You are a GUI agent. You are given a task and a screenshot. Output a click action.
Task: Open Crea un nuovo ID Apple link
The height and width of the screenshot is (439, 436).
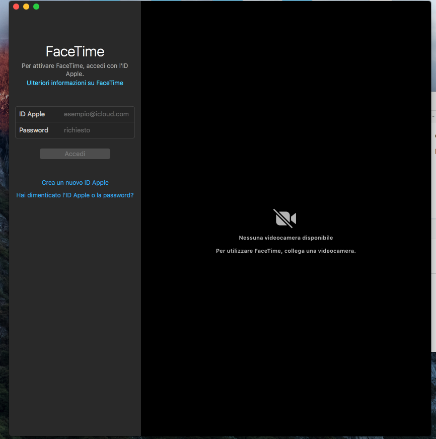pos(75,183)
